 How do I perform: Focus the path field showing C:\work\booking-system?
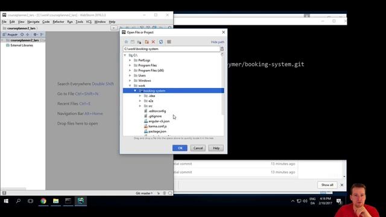[x=171, y=49]
